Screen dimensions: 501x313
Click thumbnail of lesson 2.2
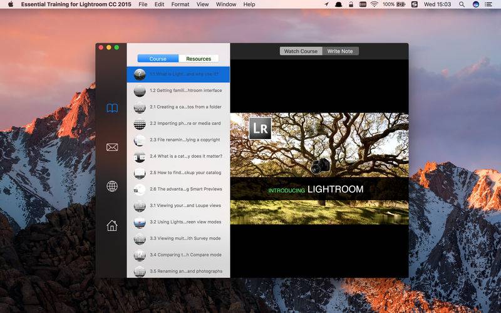point(140,123)
